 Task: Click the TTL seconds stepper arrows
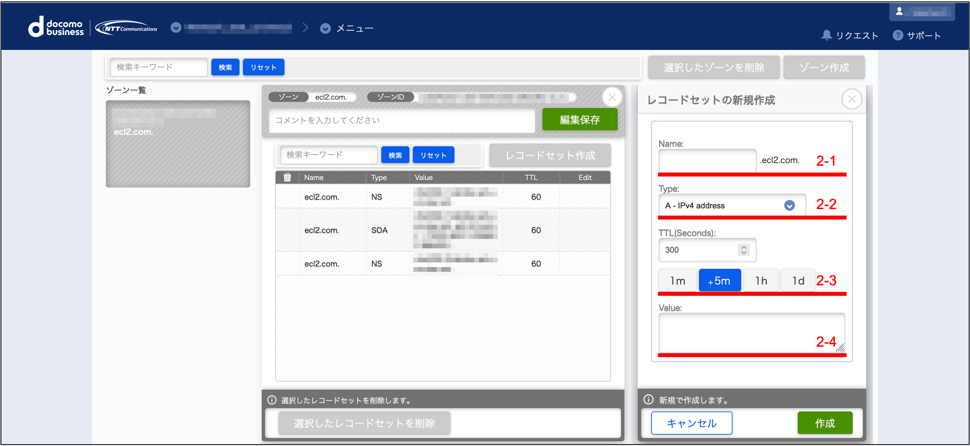click(x=743, y=250)
